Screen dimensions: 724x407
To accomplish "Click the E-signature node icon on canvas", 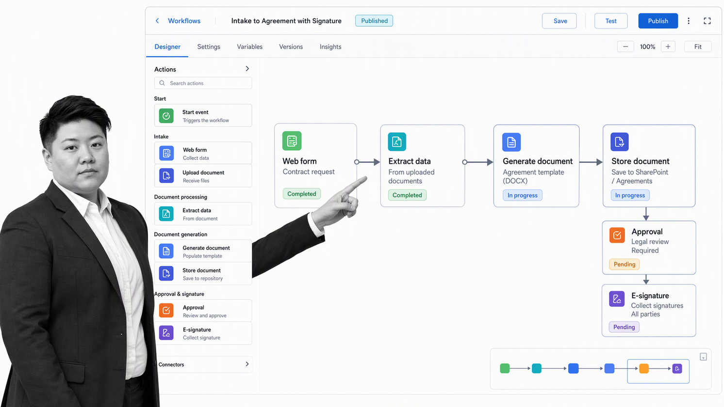I will pos(617,299).
